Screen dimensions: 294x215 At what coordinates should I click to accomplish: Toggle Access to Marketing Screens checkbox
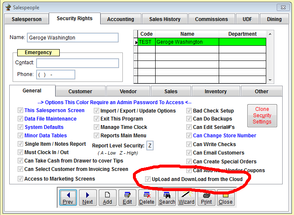[21, 179]
